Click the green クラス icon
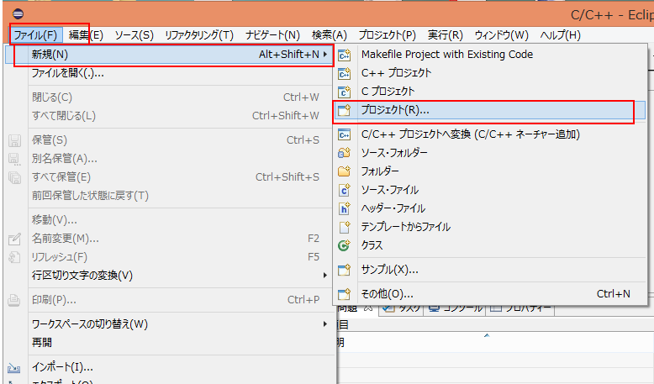The width and height of the screenshot is (654, 384). pyautogui.click(x=344, y=245)
